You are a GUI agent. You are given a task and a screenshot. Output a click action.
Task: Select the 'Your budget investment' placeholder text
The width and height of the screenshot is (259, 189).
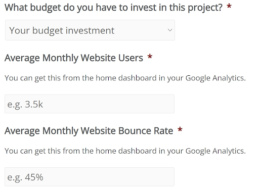(62, 31)
